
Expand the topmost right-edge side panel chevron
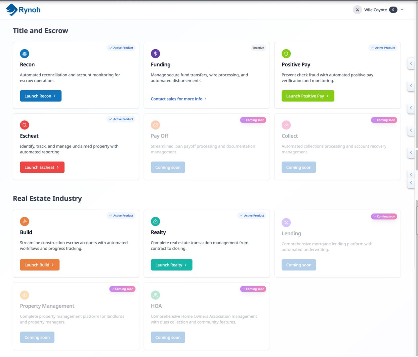coord(411,63)
